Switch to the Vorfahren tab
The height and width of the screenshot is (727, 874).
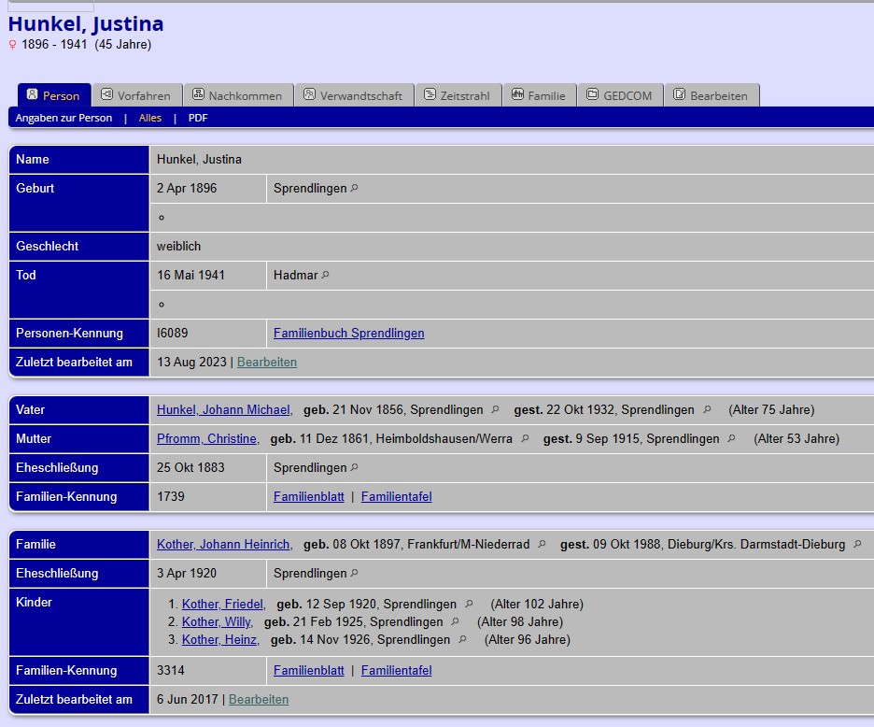point(137,95)
